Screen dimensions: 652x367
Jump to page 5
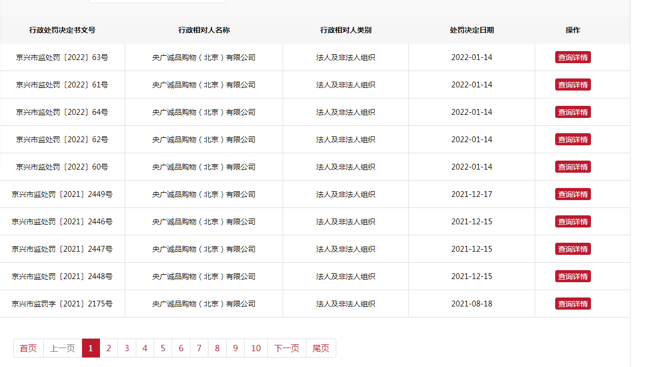(x=163, y=348)
